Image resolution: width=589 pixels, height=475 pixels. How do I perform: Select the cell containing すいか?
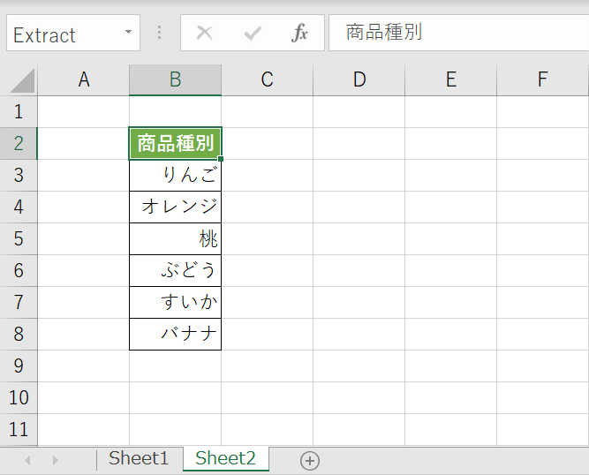coord(176,303)
